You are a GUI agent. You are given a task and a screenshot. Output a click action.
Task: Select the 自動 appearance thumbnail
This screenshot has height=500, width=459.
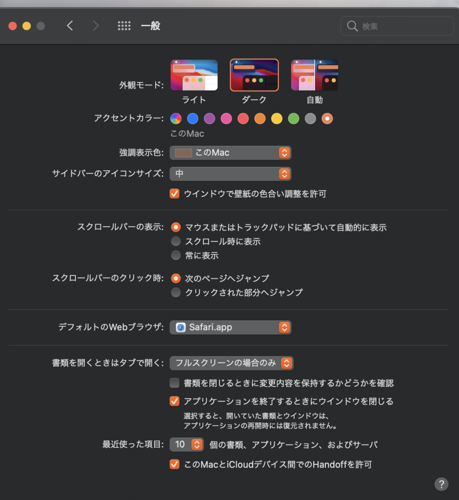315,75
